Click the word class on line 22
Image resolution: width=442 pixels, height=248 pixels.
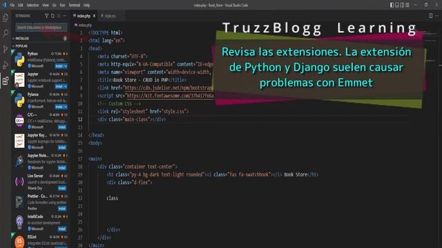click(x=112, y=198)
